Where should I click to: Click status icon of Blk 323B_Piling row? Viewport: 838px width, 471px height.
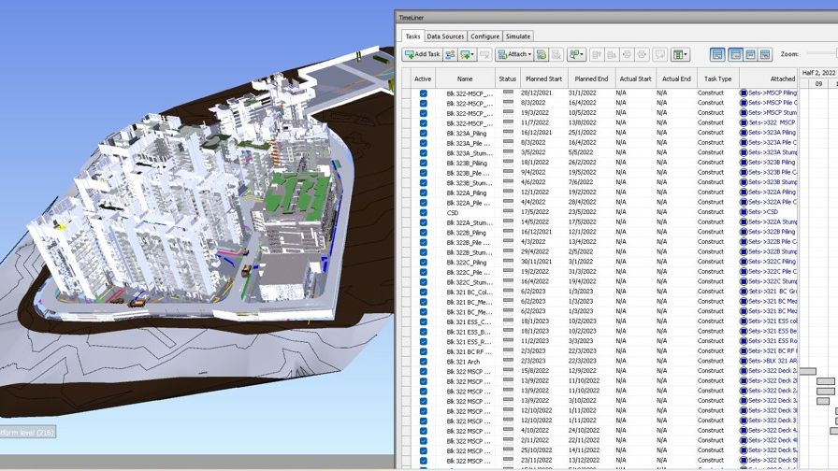[x=508, y=163]
